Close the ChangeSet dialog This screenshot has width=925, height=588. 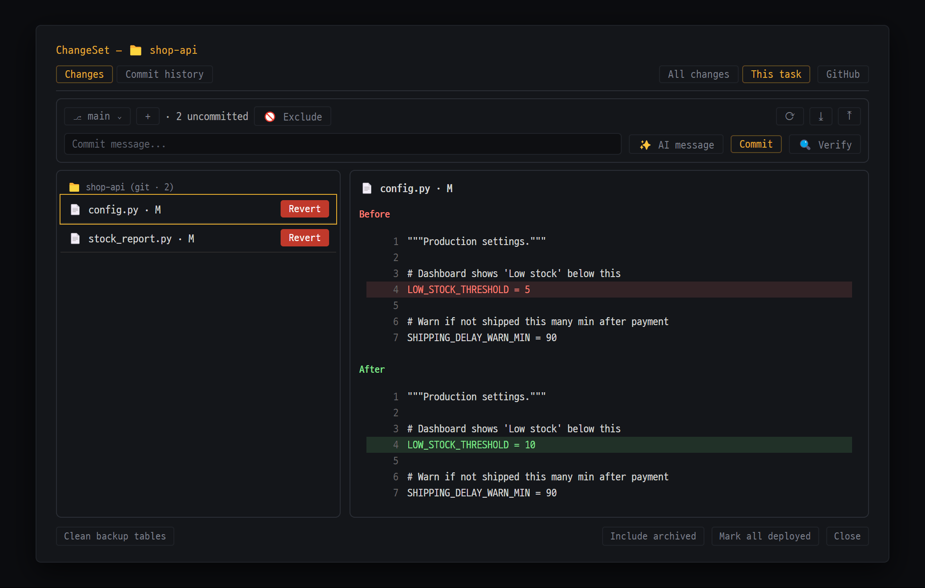[x=847, y=536]
